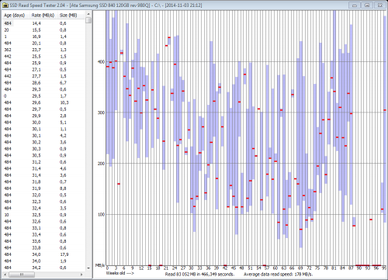
Task: Select the row with rate 14,4
Action: (43, 23)
